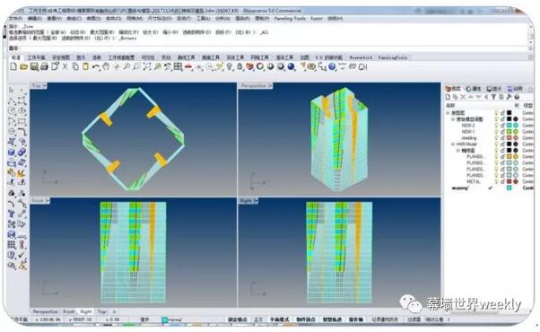
Task: Switch to the Front viewport tab
Action: (x=68, y=311)
